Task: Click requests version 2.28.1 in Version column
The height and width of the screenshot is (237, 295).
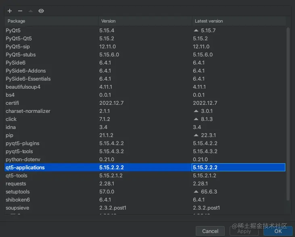Action: (107, 184)
